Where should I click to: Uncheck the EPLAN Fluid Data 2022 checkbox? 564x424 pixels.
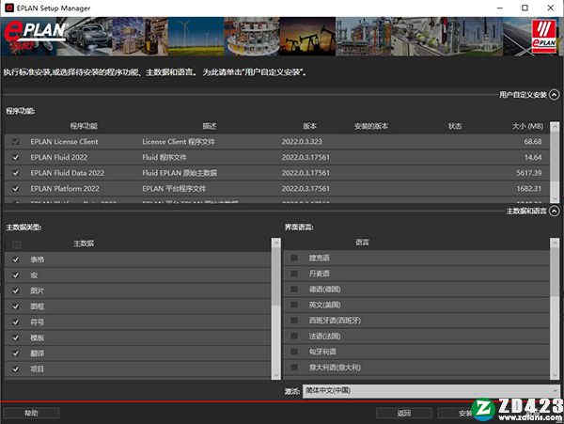[x=16, y=173]
